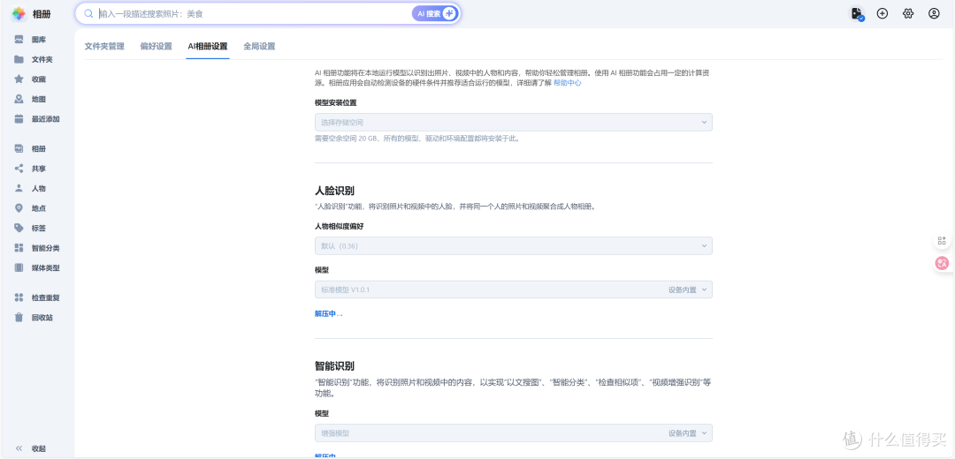Click the 文件夹 folder icon
The height and width of the screenshot is (459, 955).
19,59
